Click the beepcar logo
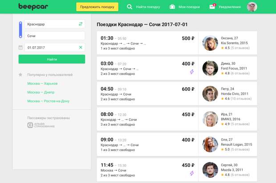 (33, 7)
